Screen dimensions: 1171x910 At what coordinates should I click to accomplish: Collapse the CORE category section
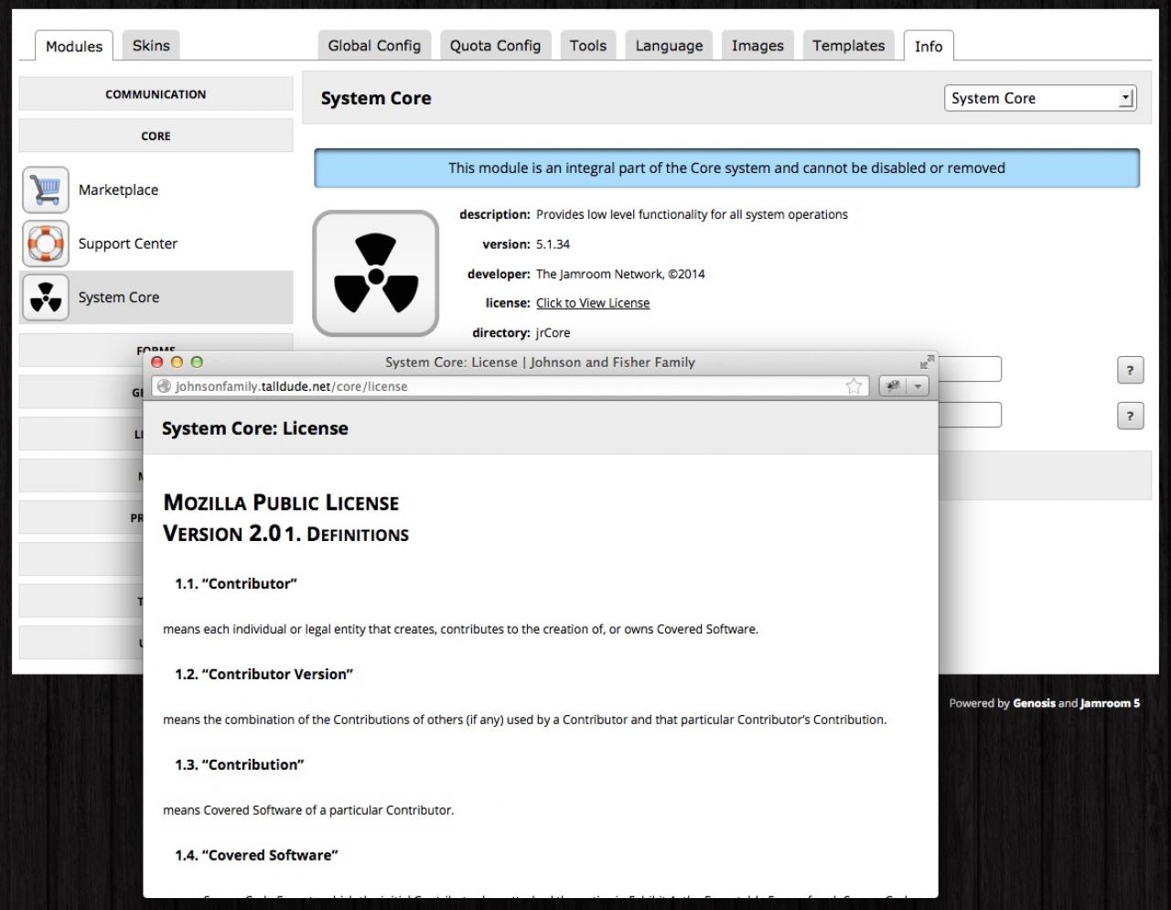click(x=156, y=136)
